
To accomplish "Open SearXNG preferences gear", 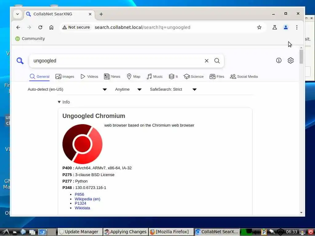I will pyautogui.click(x=290, y=61).
